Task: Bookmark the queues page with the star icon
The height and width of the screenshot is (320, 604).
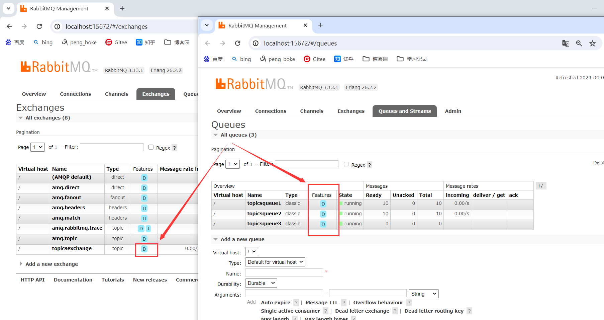Action: tap(593, 43)
